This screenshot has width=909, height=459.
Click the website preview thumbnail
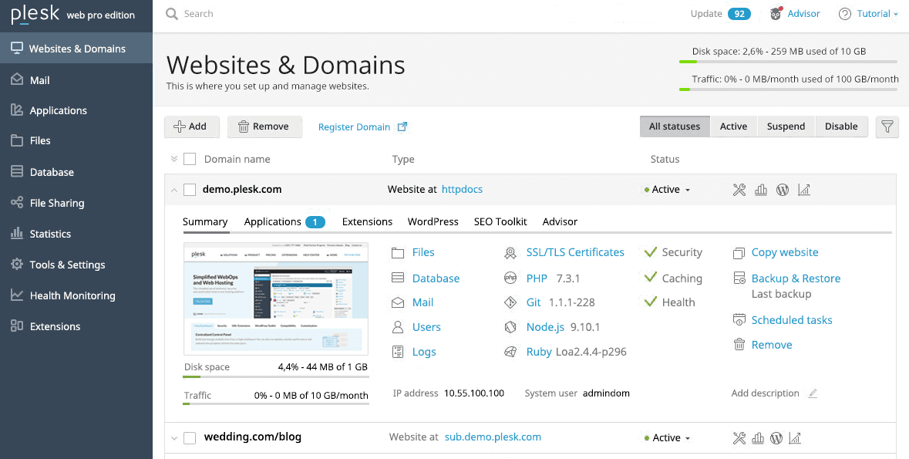(x=276, y=299)
